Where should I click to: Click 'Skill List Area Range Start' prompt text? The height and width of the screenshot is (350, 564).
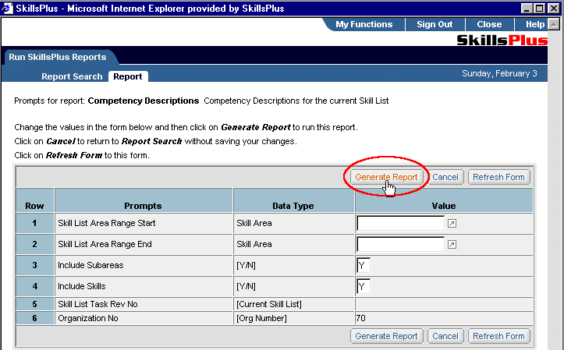[106, 223]
